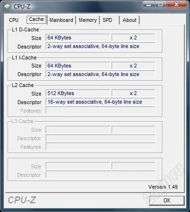Screen dimensions: 190x212
Task: Open the Mainboard tab
Action: [61, 20]
